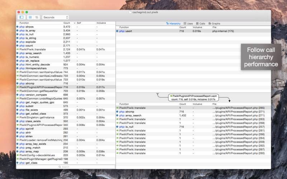
Task: Select php::usort in the callers table
Action: (x=193, y=31)
